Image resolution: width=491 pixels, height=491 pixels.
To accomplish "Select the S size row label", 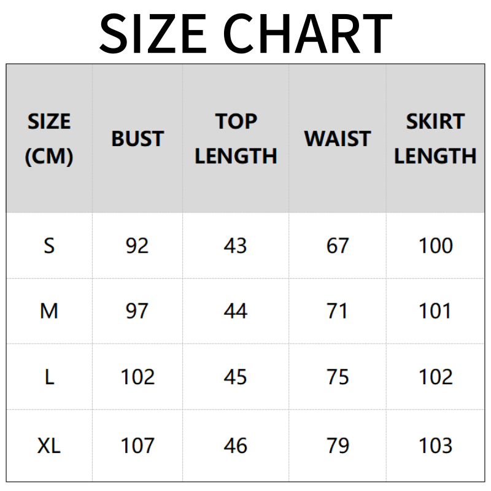I will pyautogui.click(x=49, y=245).
